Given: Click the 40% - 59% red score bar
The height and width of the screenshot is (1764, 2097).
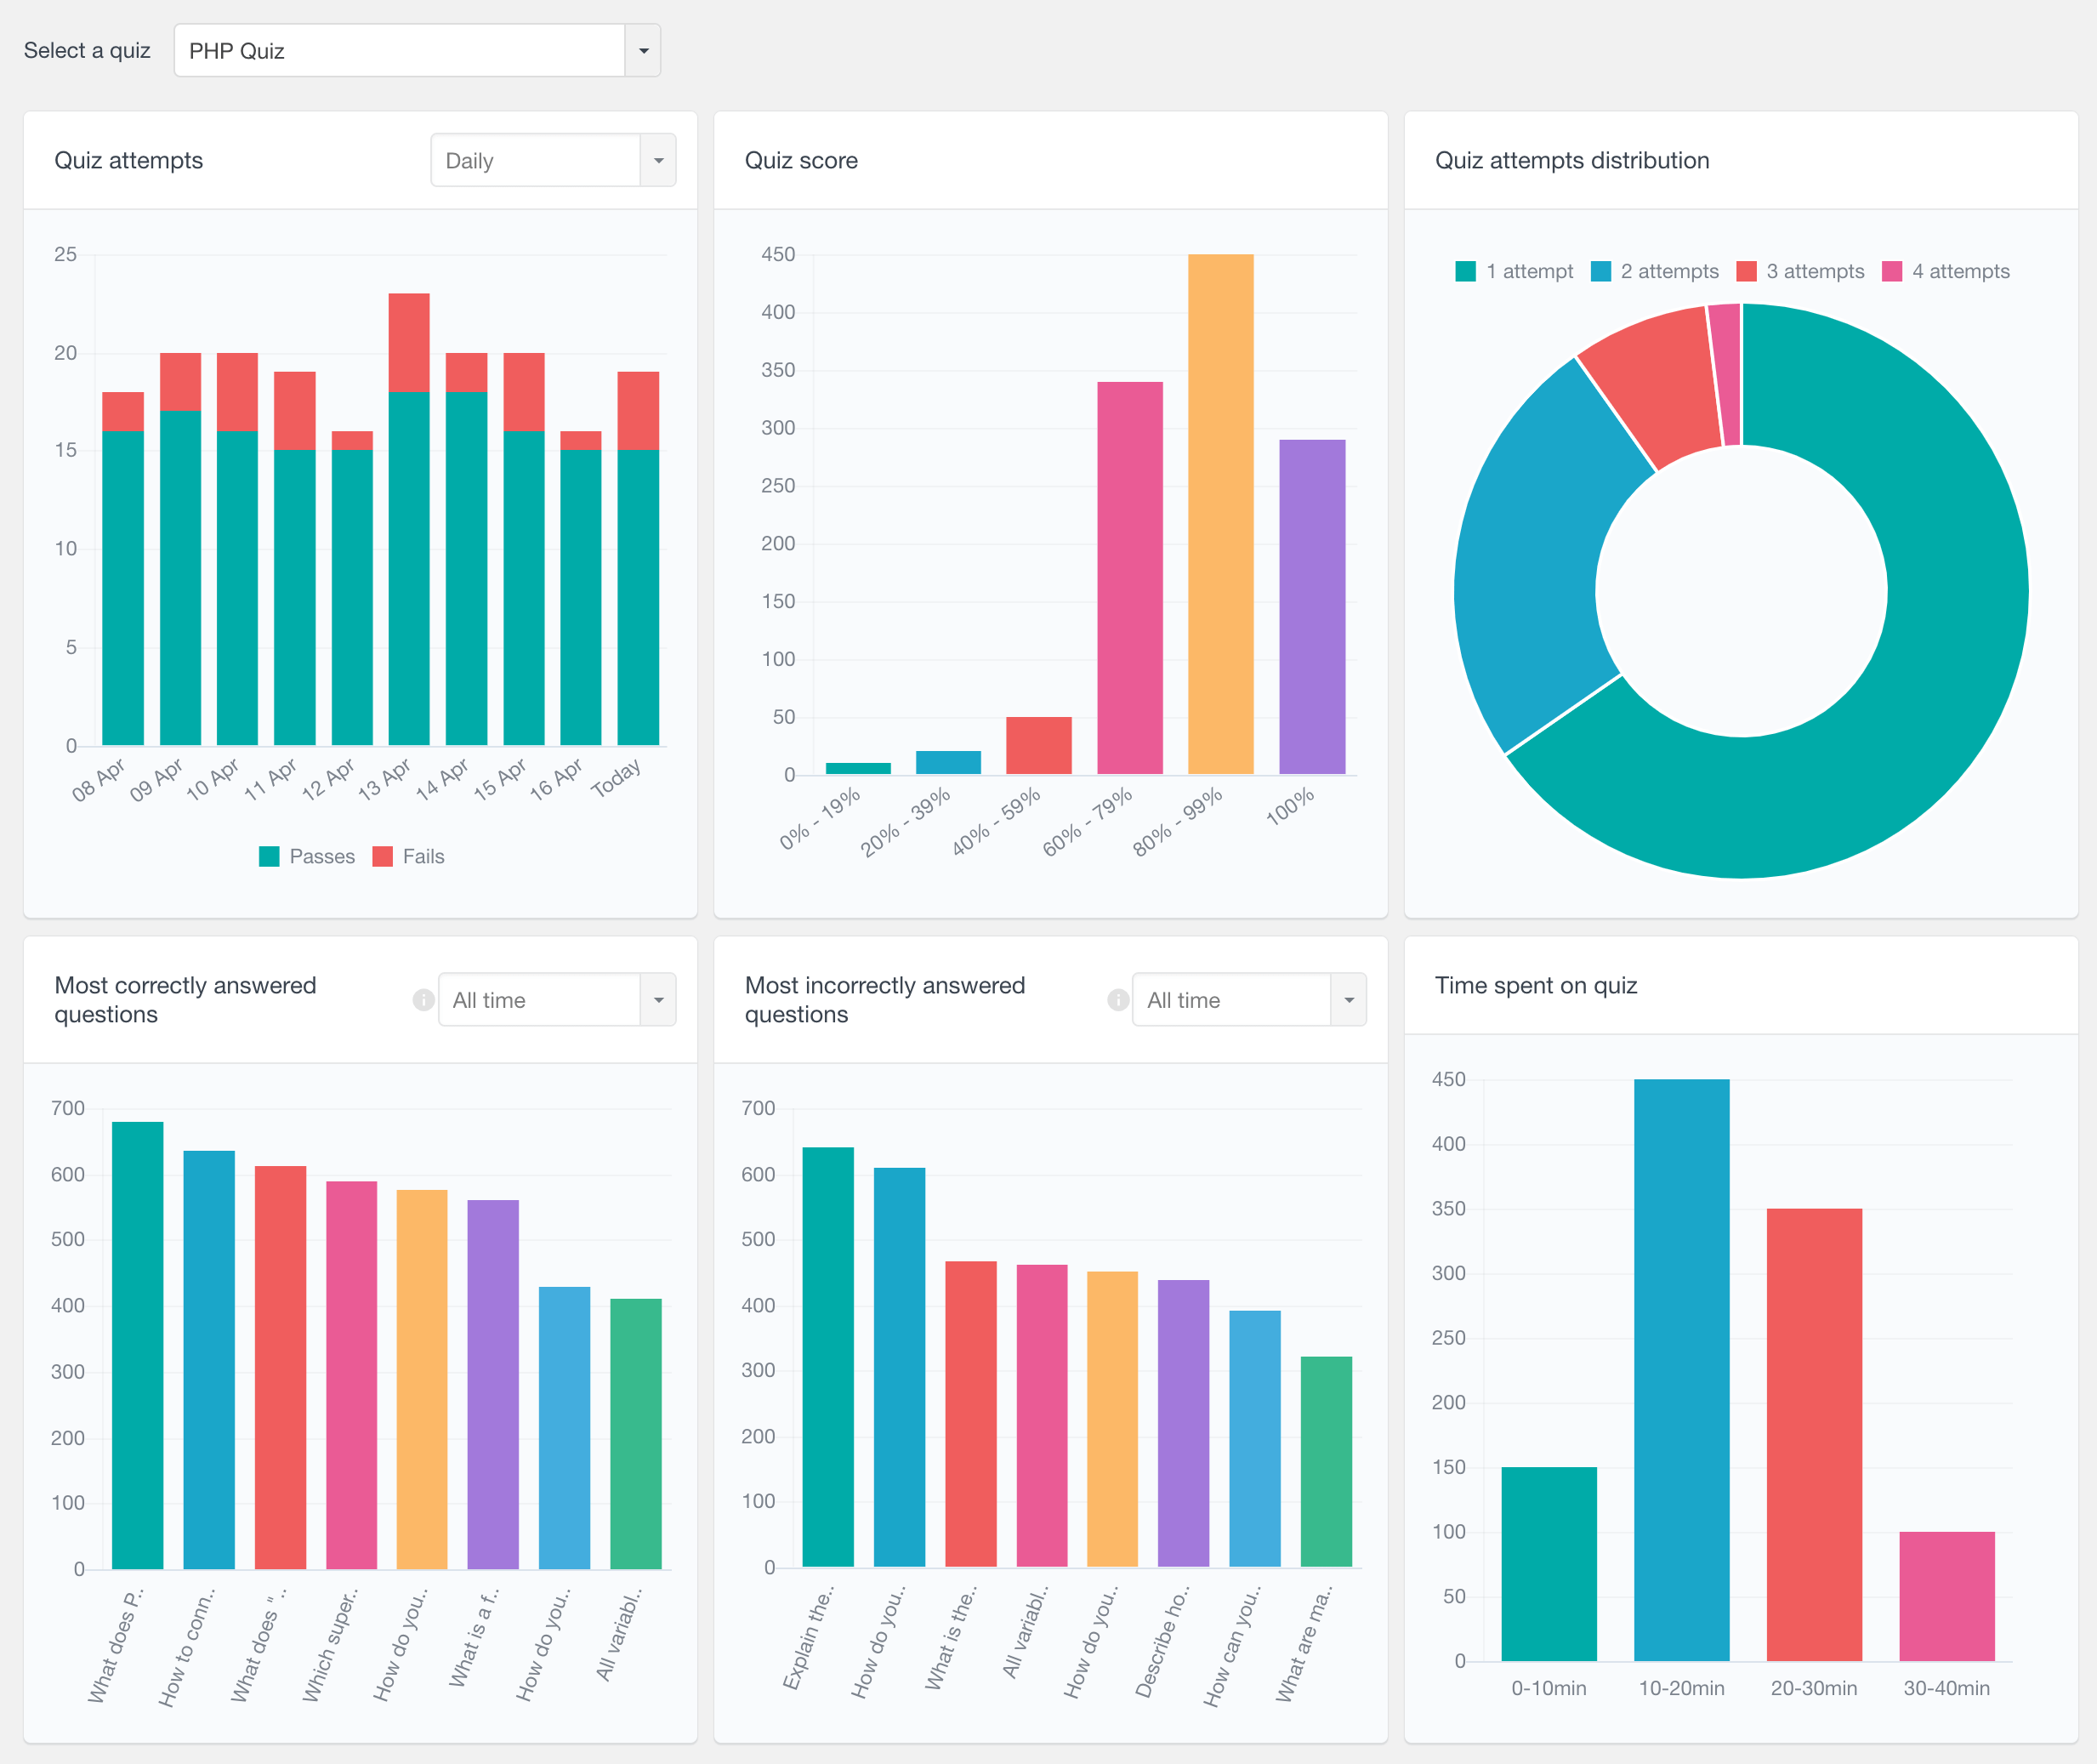Looking at the screenshot, I should click(1038, 745).
